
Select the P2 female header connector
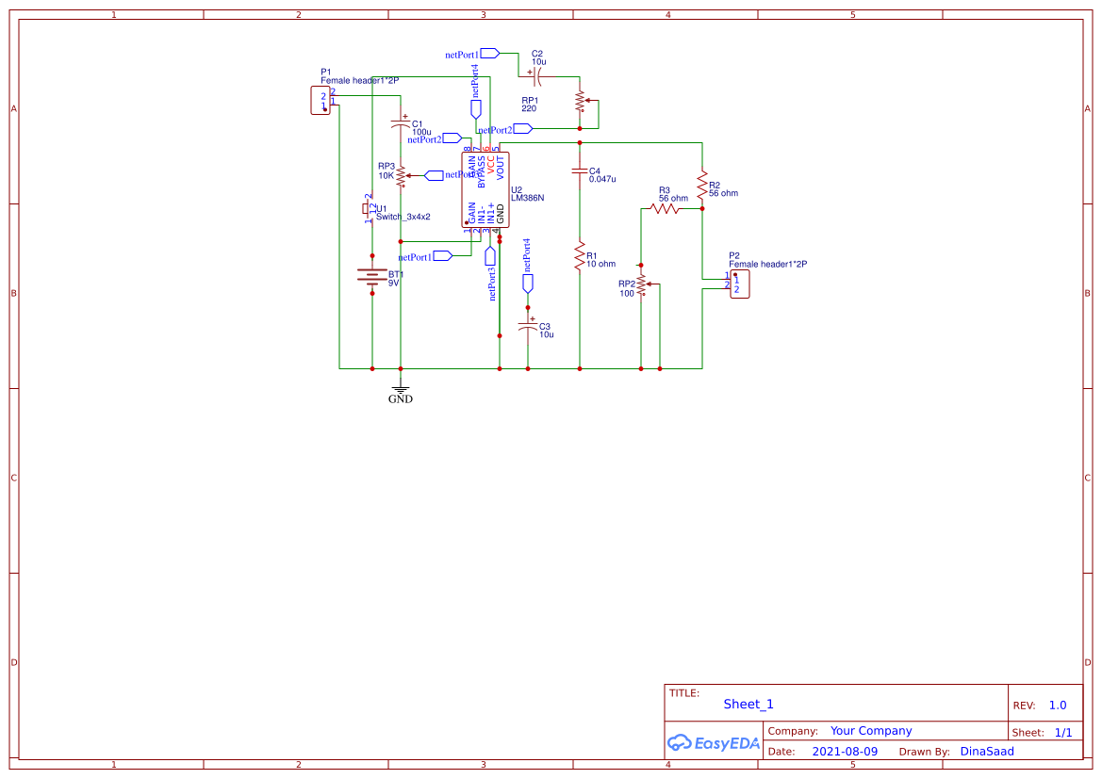point(740,282)
